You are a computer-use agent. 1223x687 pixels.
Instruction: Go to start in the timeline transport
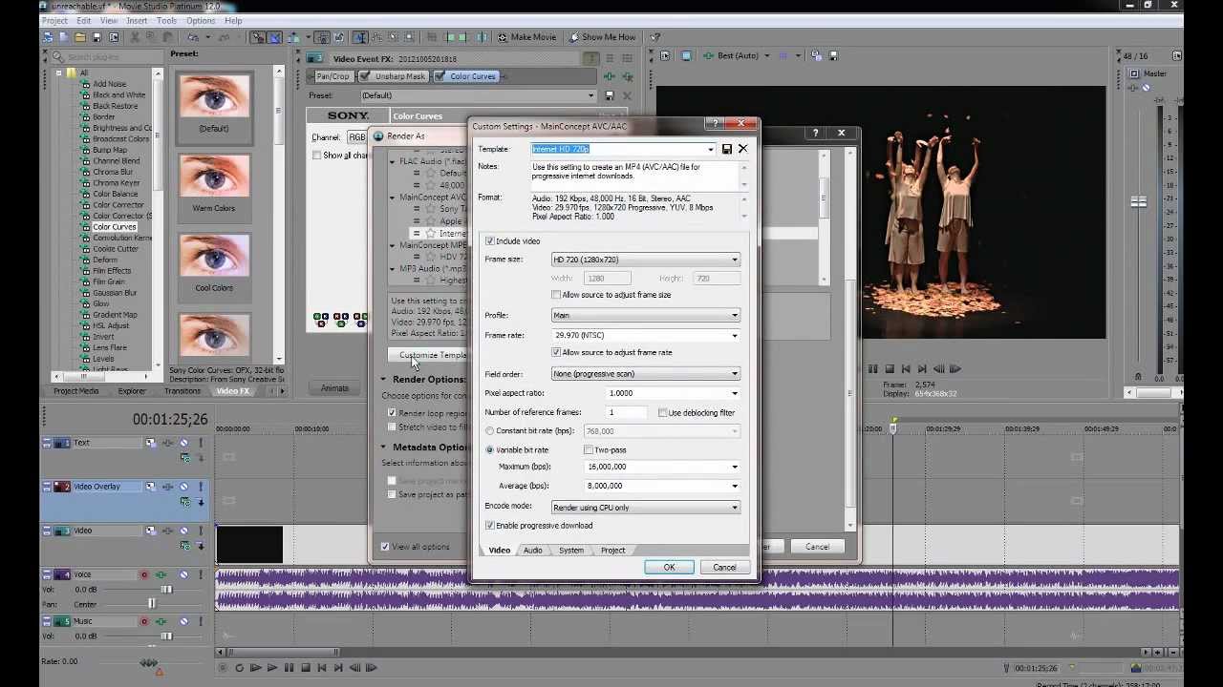pyautogui.click(x=321, y=668)
